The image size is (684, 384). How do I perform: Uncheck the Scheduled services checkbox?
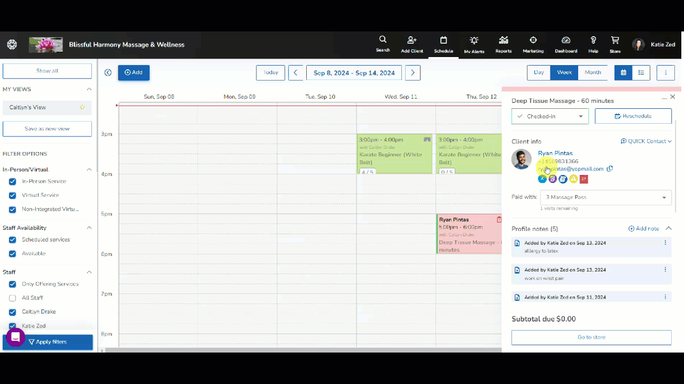click(x=12, y=239)
